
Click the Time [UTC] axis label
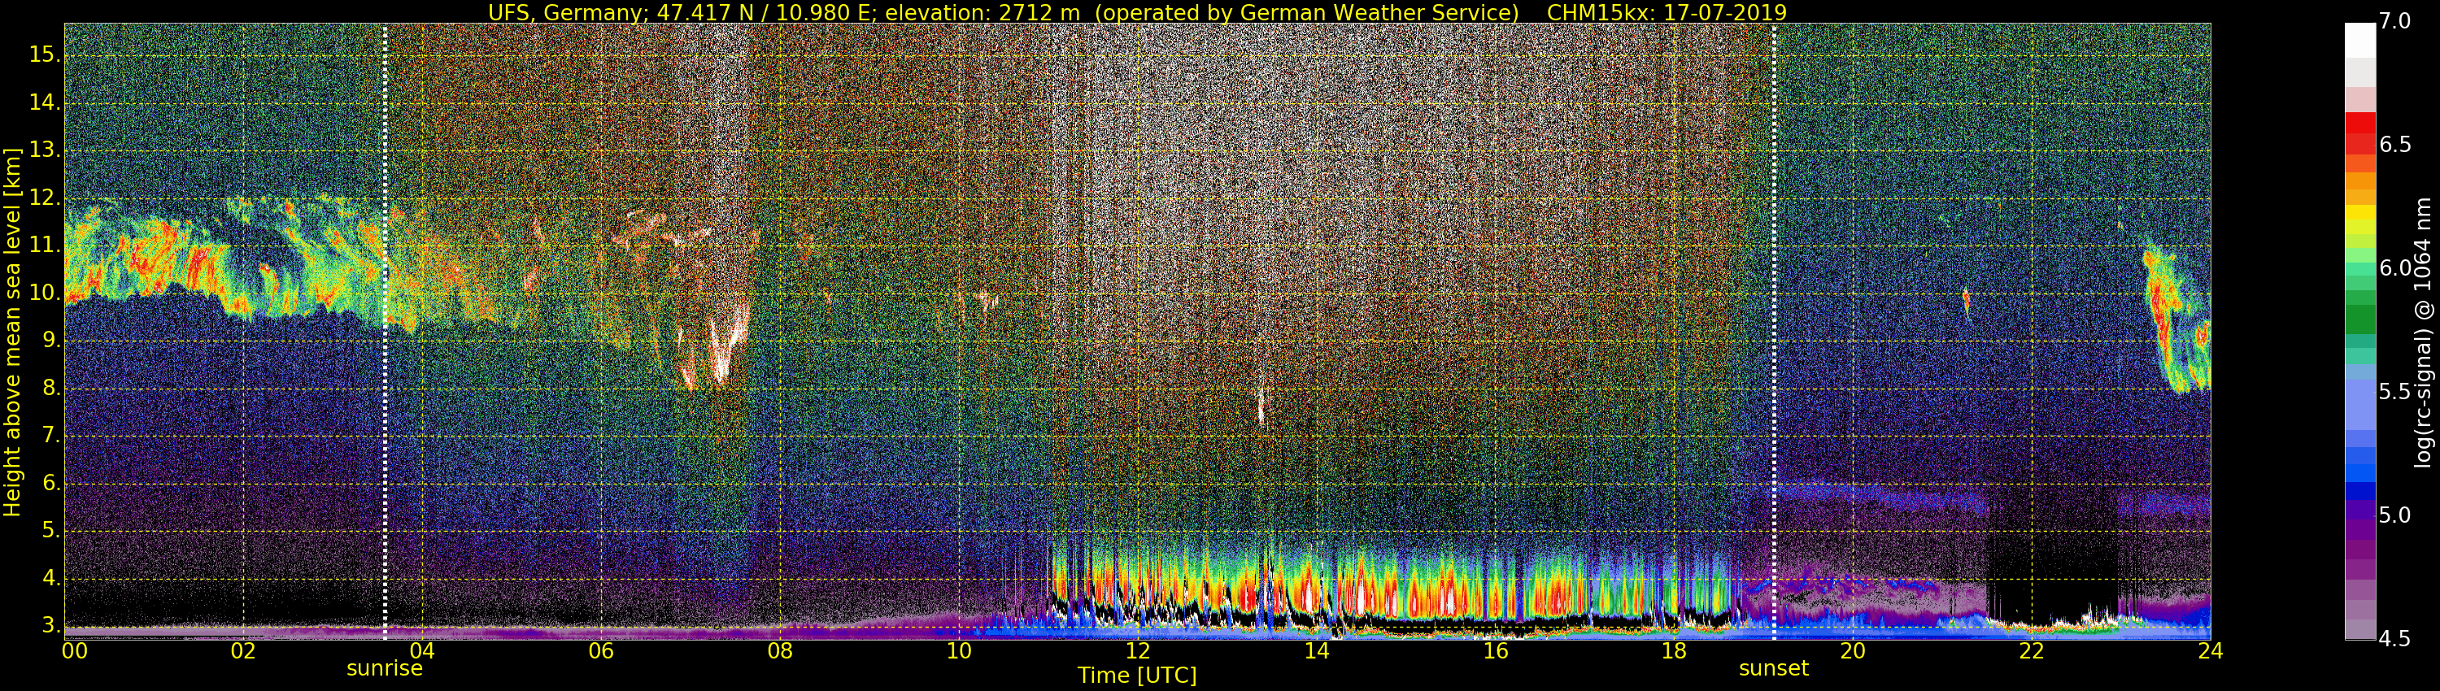1137,676
